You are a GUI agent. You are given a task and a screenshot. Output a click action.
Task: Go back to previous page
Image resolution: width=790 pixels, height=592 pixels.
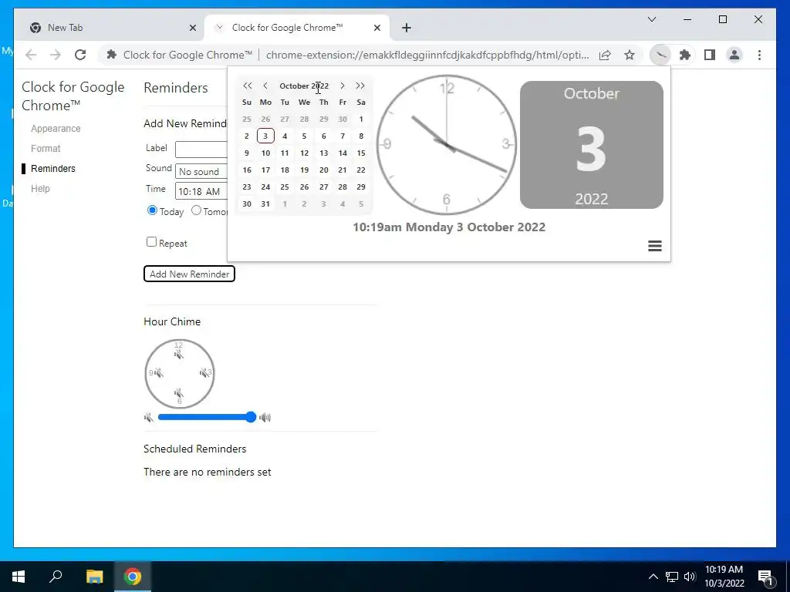[x=31, y=55]
